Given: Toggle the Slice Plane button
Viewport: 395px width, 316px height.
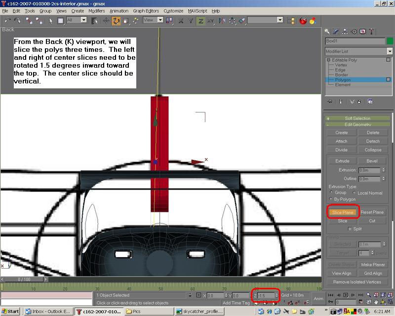Looking at the screenshot, I should (x=343, y=212).
